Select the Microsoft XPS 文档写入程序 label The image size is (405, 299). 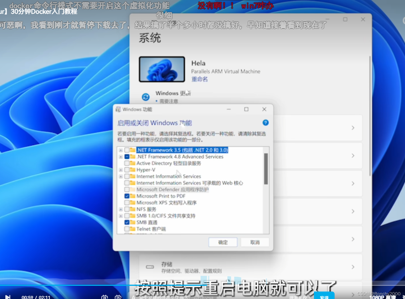[x=167, y=203]
